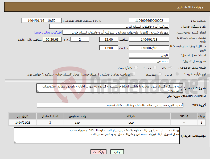Click the price validity time 12:00 field
This screenshot has width=210, height=159.
[109, 48]
